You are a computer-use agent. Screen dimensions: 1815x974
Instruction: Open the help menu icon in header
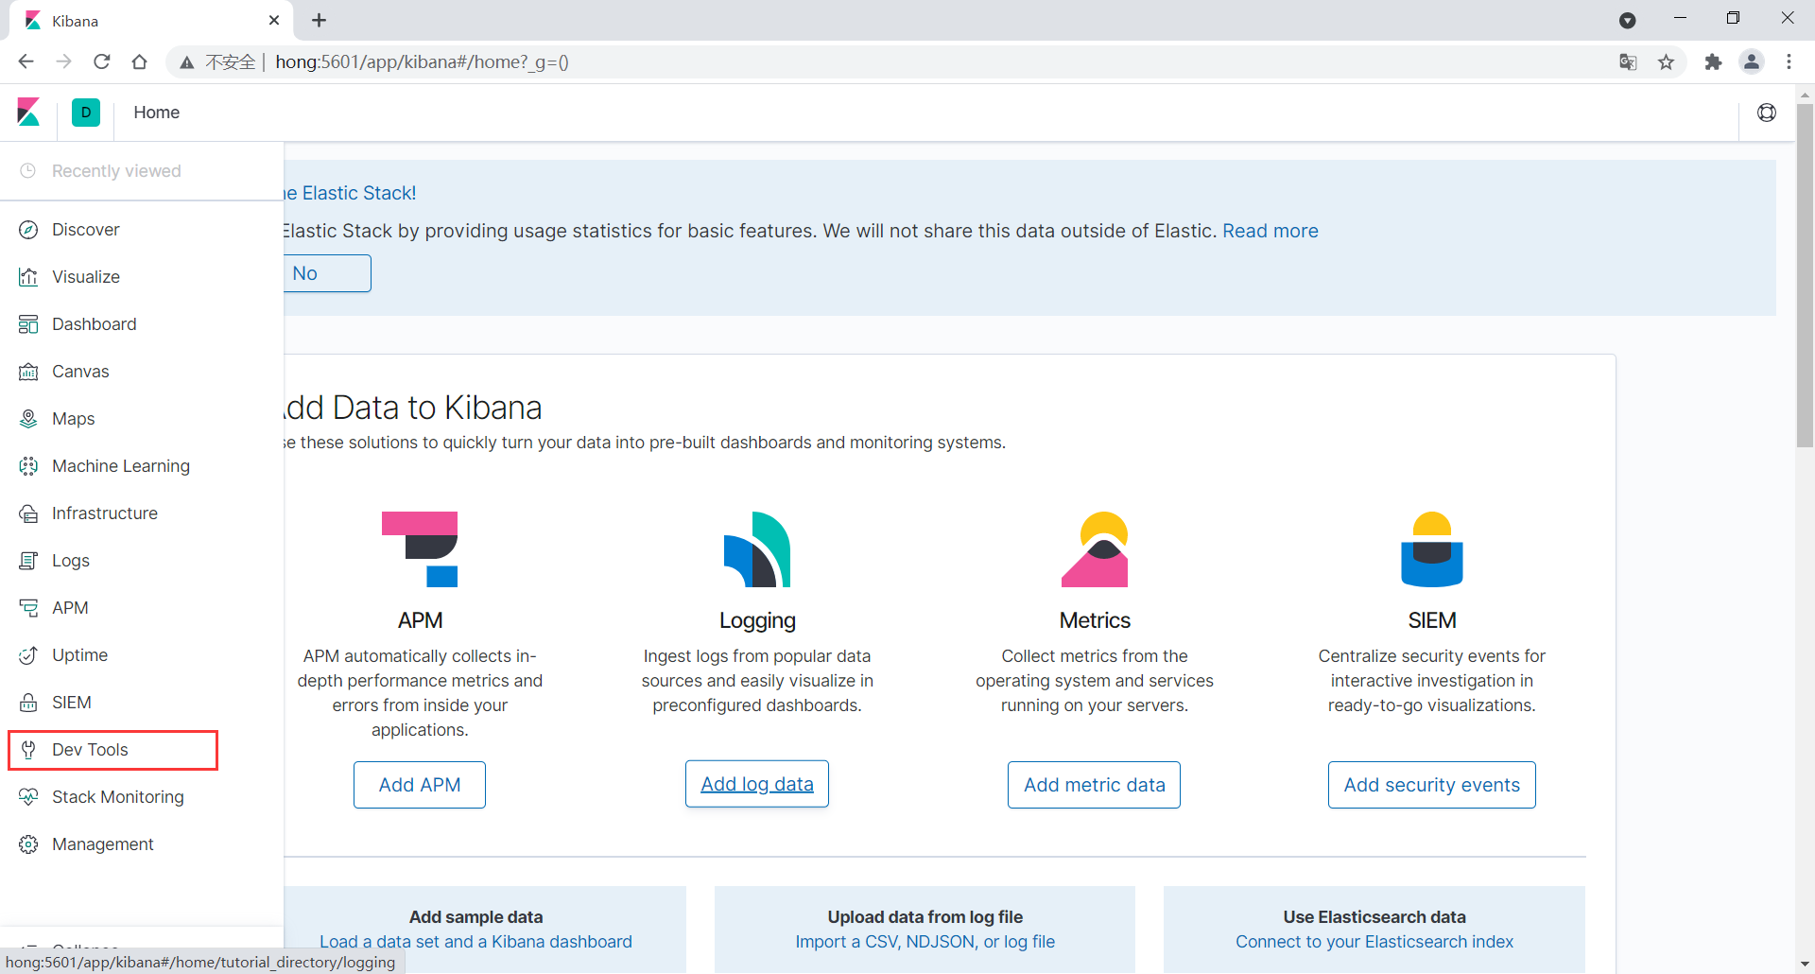(1766, 113)
